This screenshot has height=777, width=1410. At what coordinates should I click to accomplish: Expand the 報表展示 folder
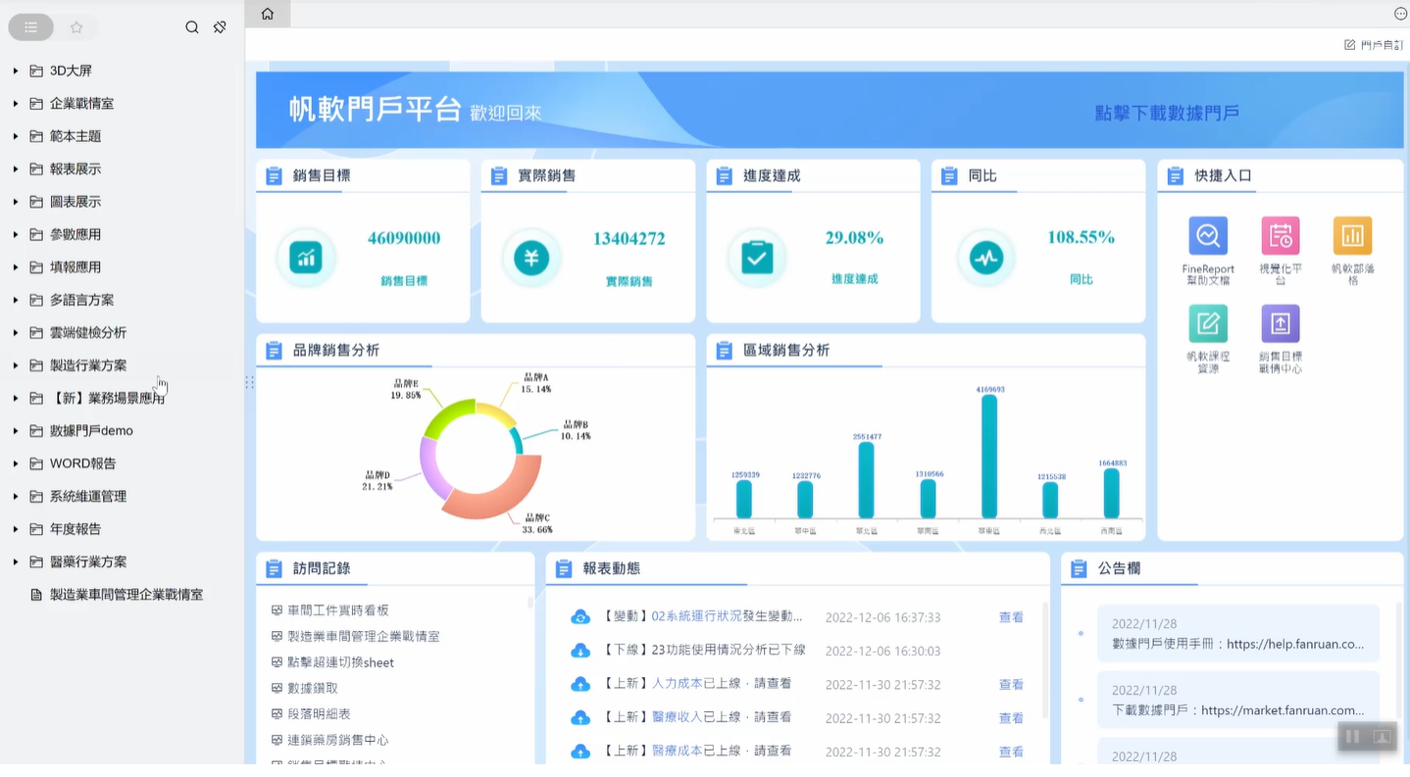16,169
